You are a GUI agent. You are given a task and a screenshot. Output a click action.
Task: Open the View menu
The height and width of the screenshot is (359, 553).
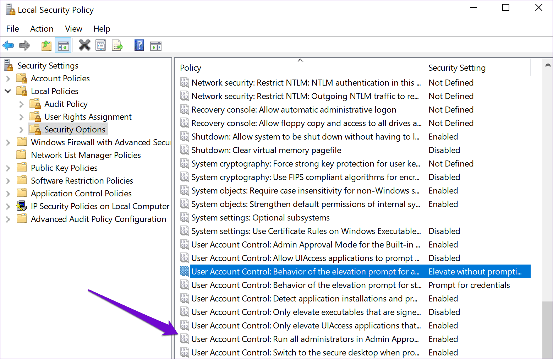click(73, 28)
